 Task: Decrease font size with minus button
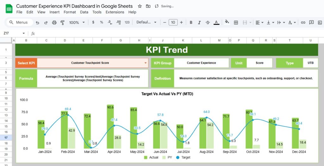point(165,22)
